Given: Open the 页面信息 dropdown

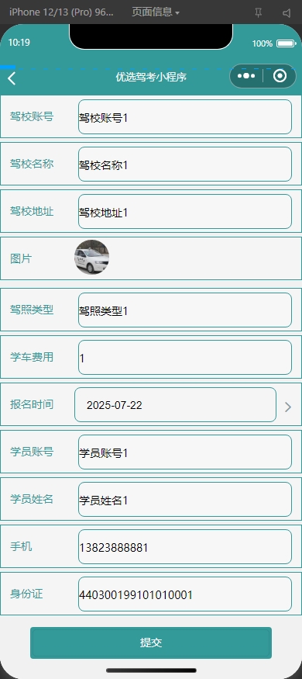Looking at the screenshot, I should 156,12.
